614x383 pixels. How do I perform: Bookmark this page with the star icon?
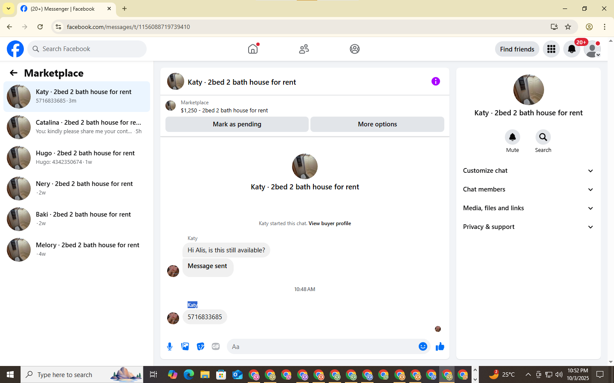(568, 27)
